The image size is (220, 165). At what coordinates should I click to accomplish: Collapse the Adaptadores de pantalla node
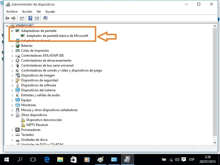click(12, 31)
